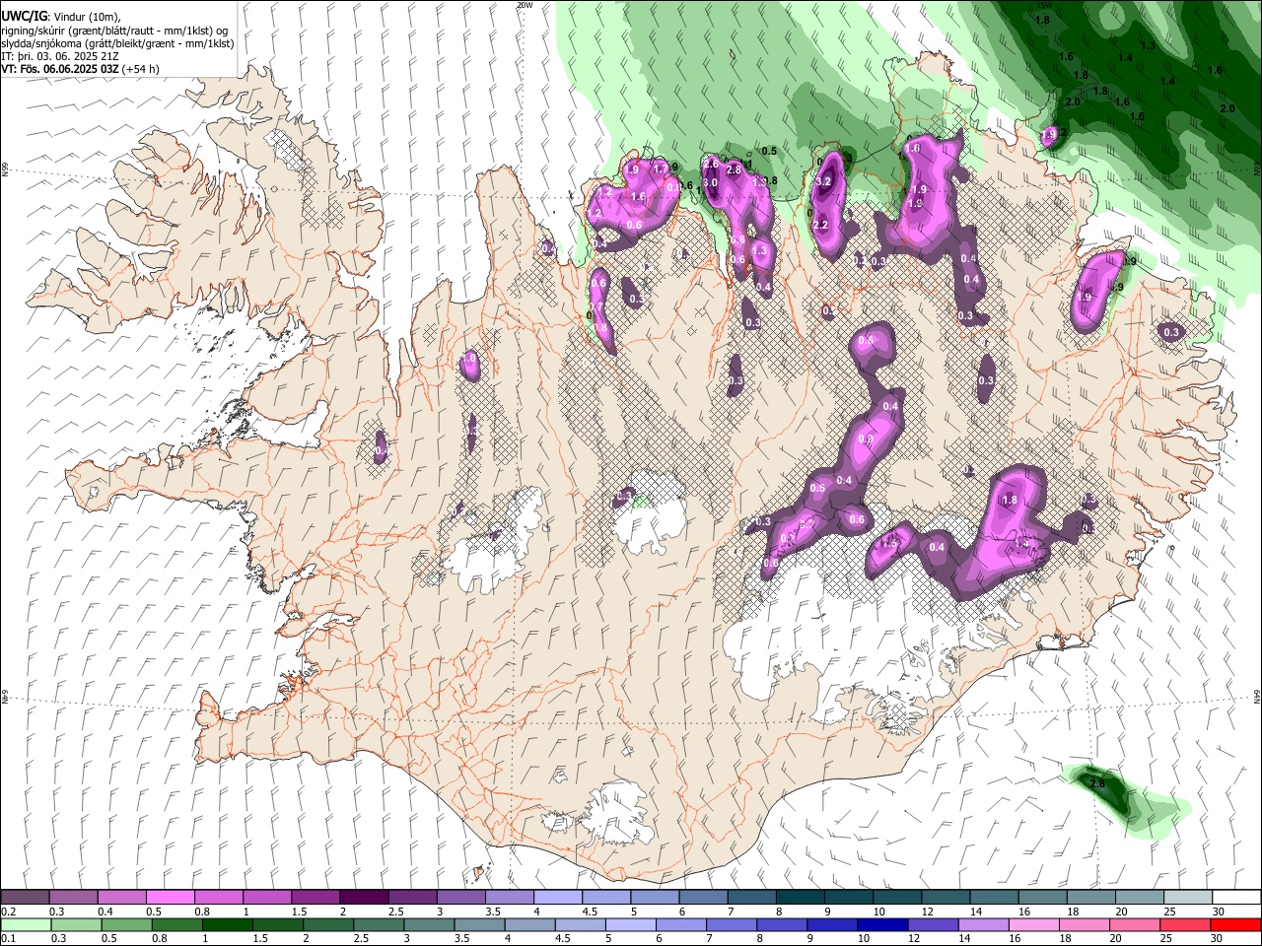Click the "2.6" precipitation value on the map
The image size is (1262, 946).
click(x=711, y=163)
